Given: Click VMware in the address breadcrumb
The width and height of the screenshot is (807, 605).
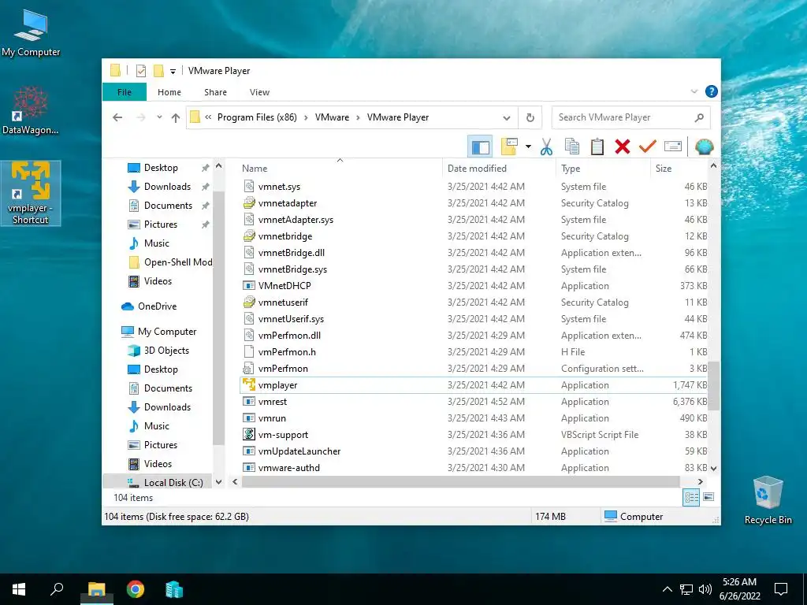Looking at the screenshot, I should pos(332,117).
